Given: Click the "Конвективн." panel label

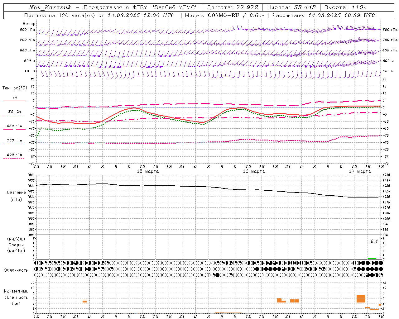Looking at the screenshot, I should tap(16, 291).
